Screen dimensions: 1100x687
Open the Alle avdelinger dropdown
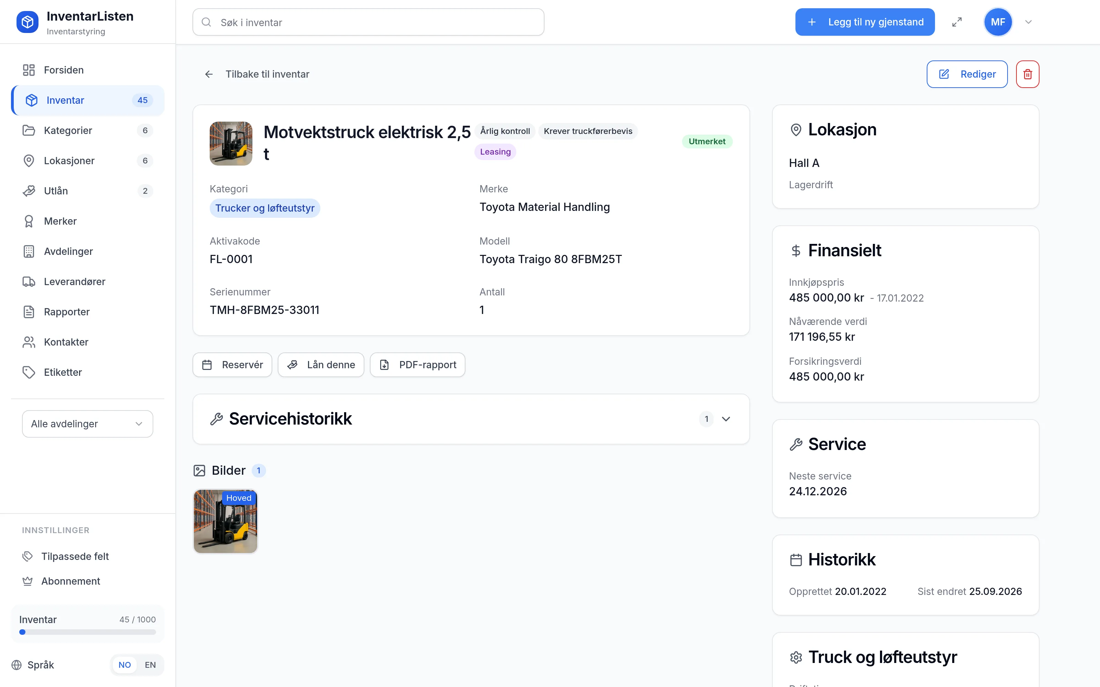click(88, 424)
